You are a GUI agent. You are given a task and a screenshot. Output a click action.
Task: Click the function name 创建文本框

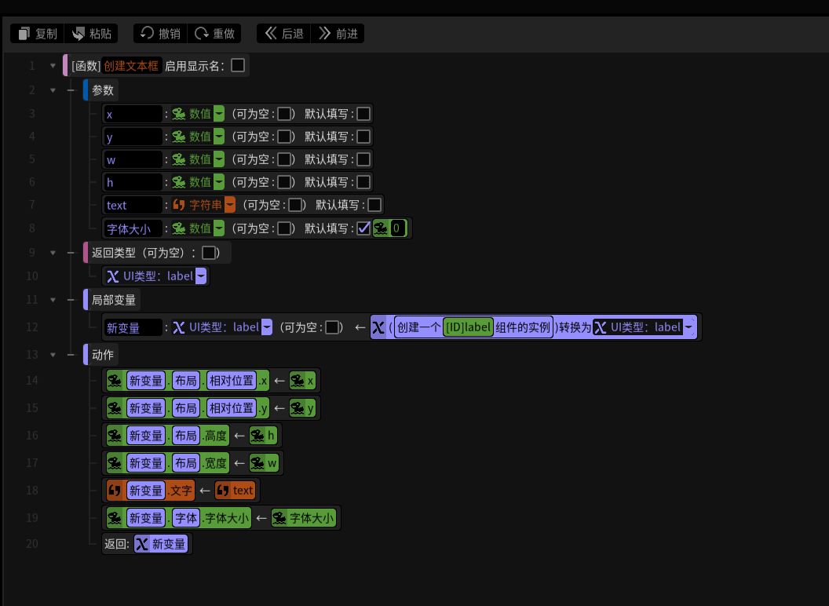click(x=131, y=66)
